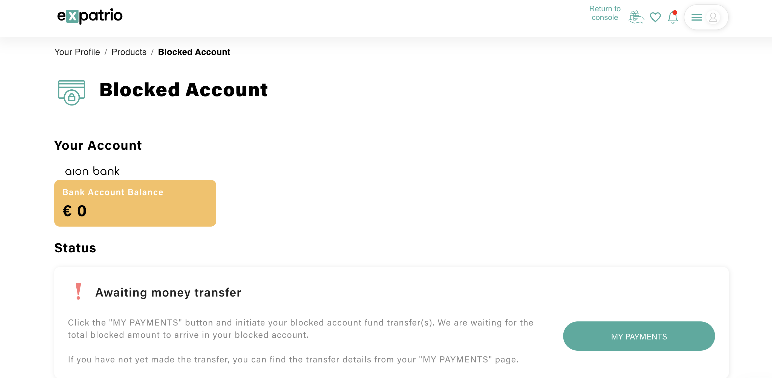Screen dimensions: 772x378
Task: Click the Status section heading
Action: (75, 248)
